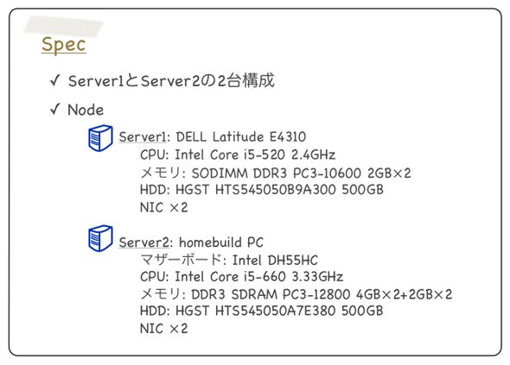The width and height of the screenshot is (510, 365).
Task: Click DDR3 SDRAM PC3-12800 memory line
Action: [296, 294]
